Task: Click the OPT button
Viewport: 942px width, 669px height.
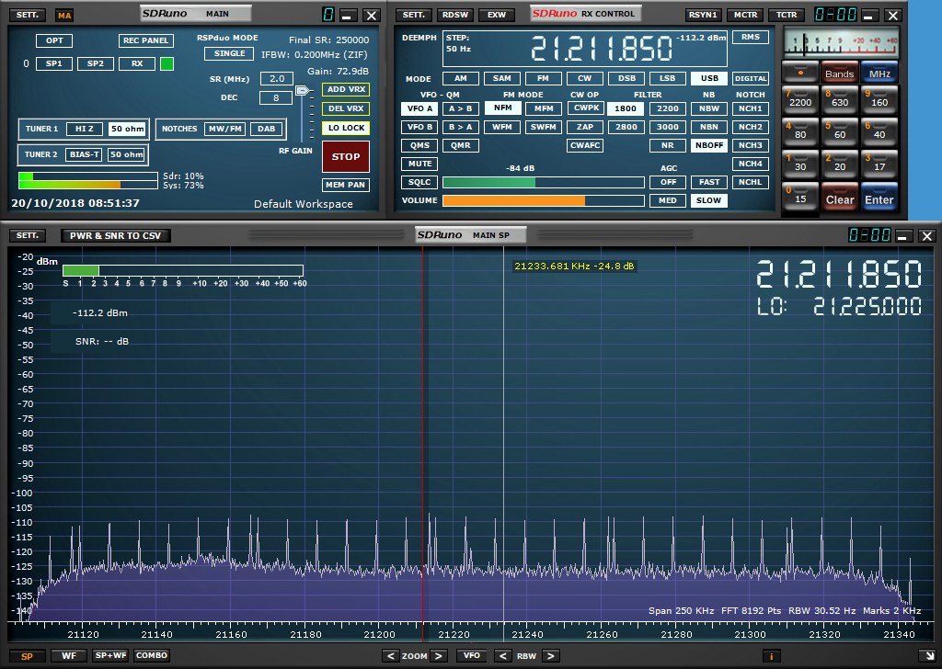Action: (54, 40)
